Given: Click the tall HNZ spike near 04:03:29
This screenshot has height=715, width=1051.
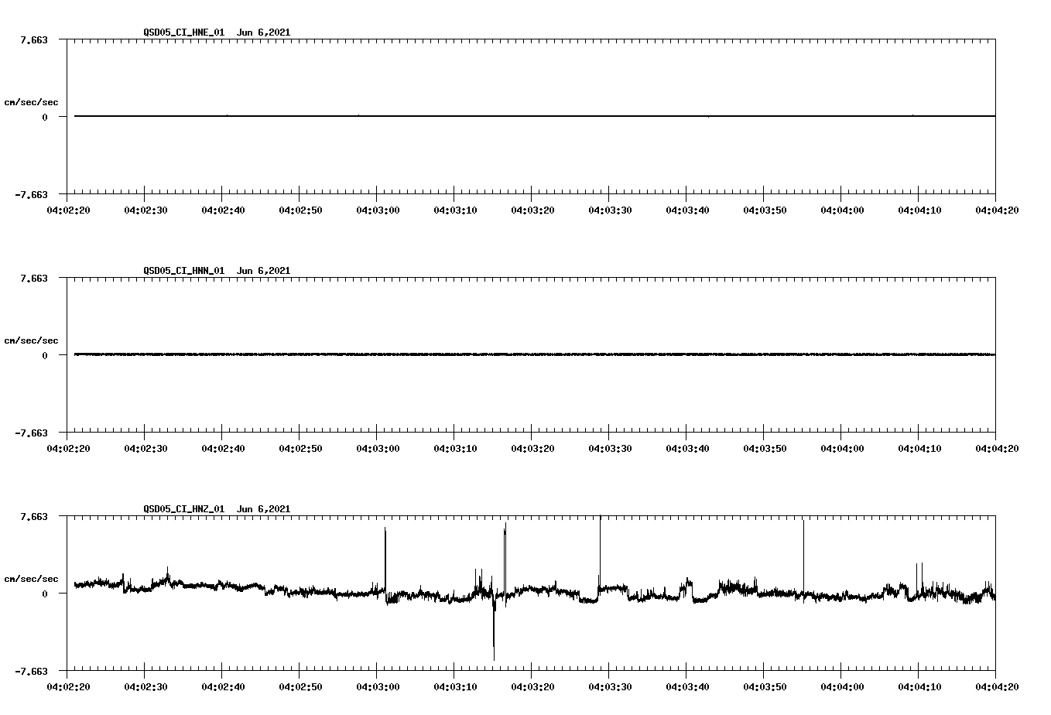Looking at the screenshot, I should click(600, 553).
